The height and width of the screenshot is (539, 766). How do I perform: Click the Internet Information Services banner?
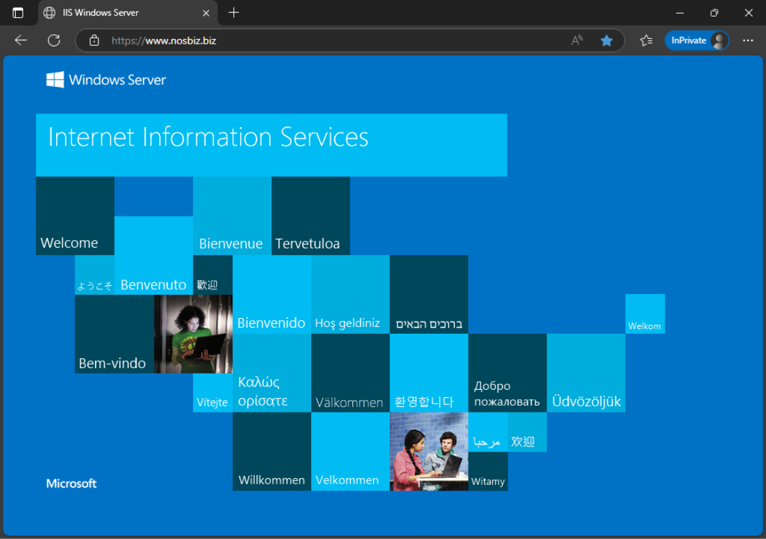pos(272,145)
